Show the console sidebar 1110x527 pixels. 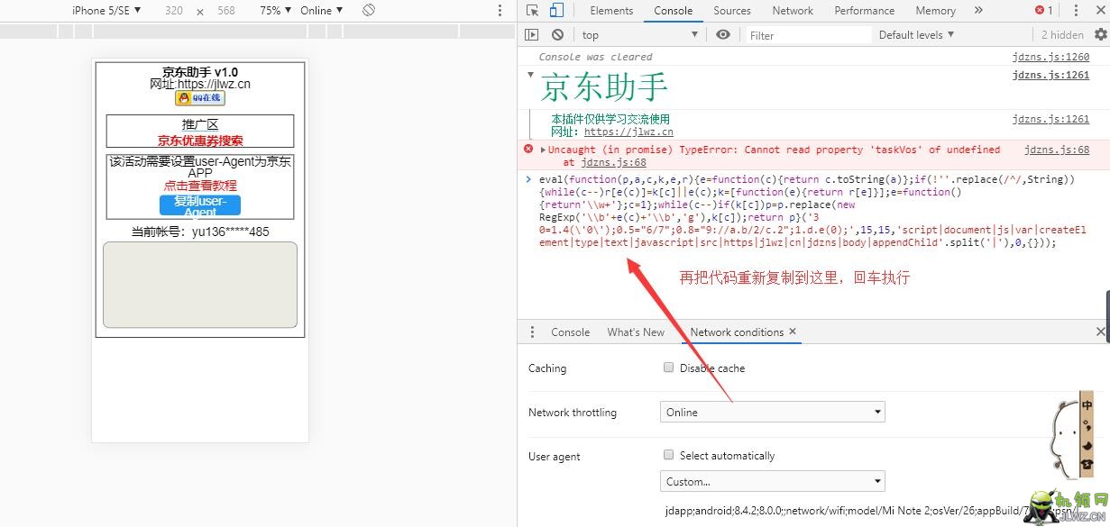coord(532,35)
